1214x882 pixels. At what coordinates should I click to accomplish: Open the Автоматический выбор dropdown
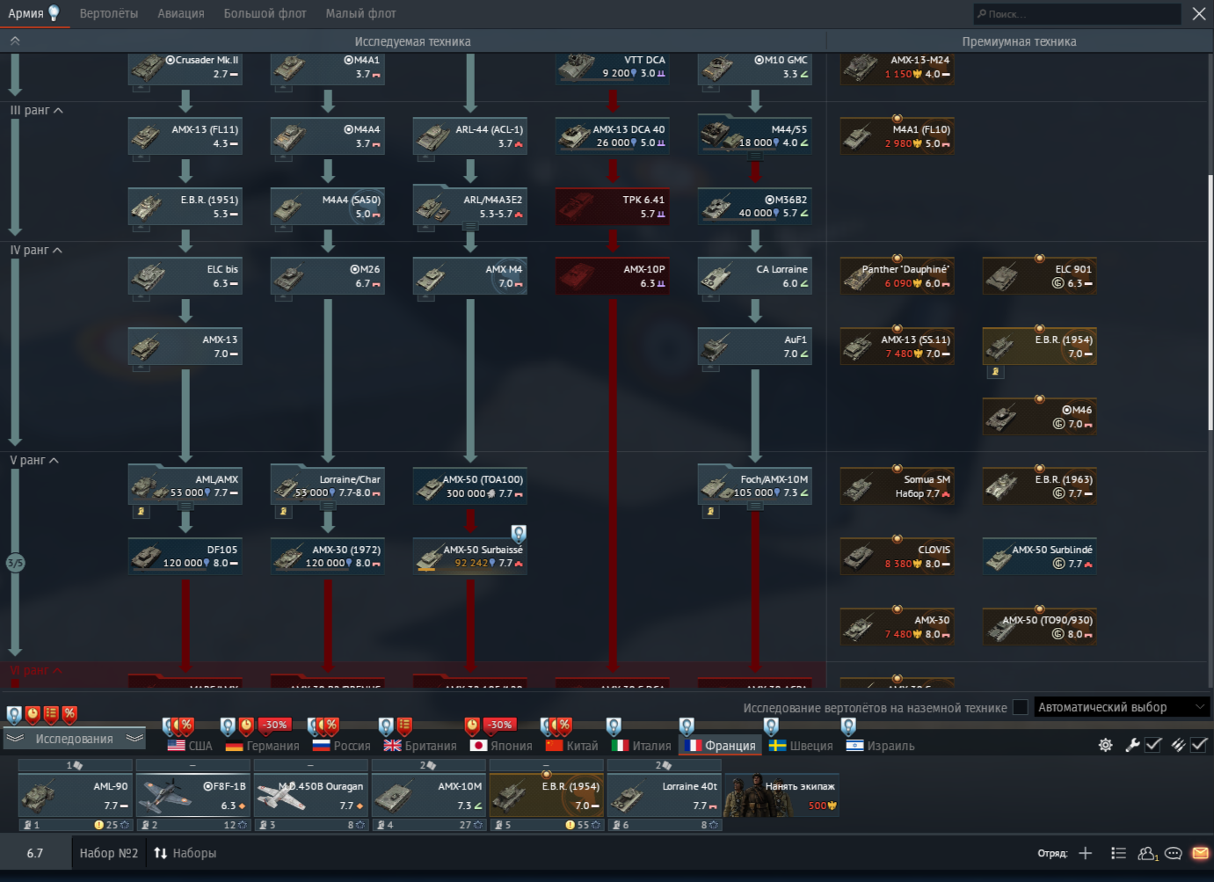click(x=1122, y=707)
